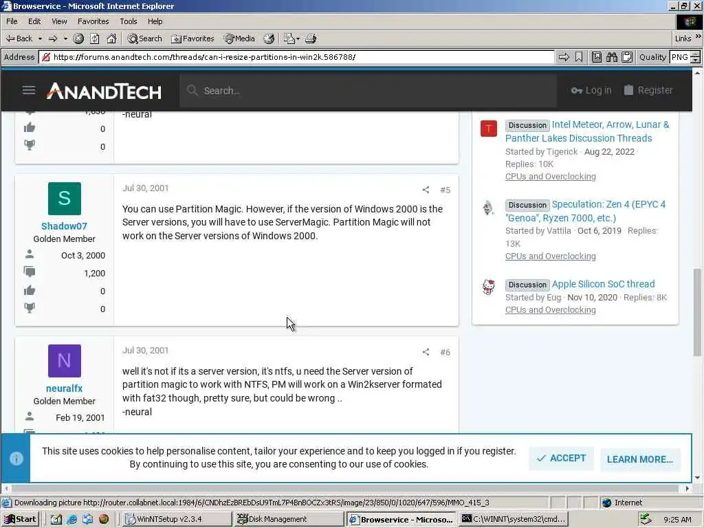The image size is (704, 528).
Task: Click the AnandTech Search box
Action: click(368, 91)
